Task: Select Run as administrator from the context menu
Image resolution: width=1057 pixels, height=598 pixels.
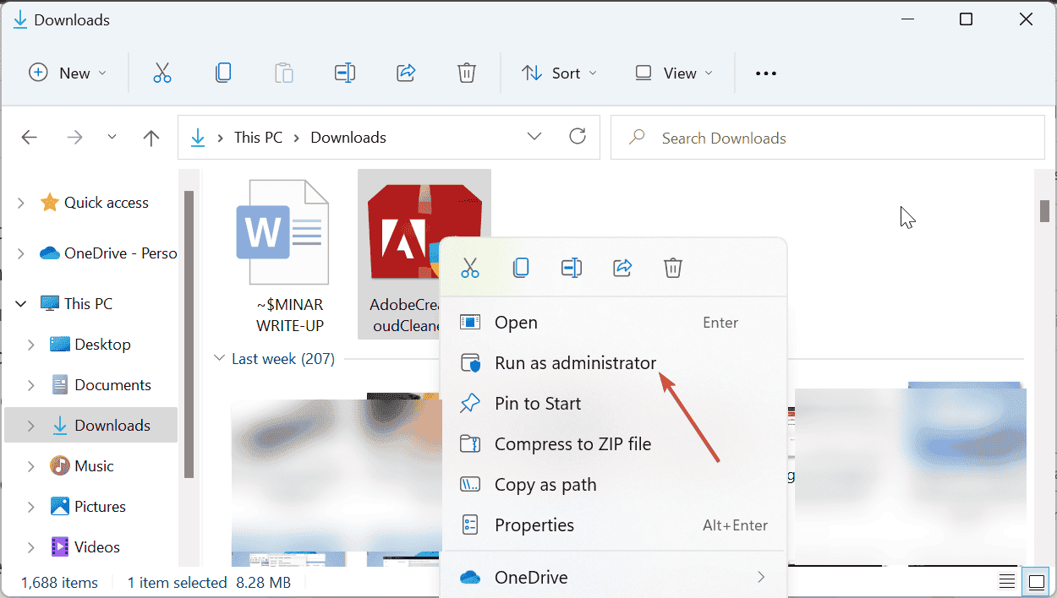Action: (x=576, y=362)
